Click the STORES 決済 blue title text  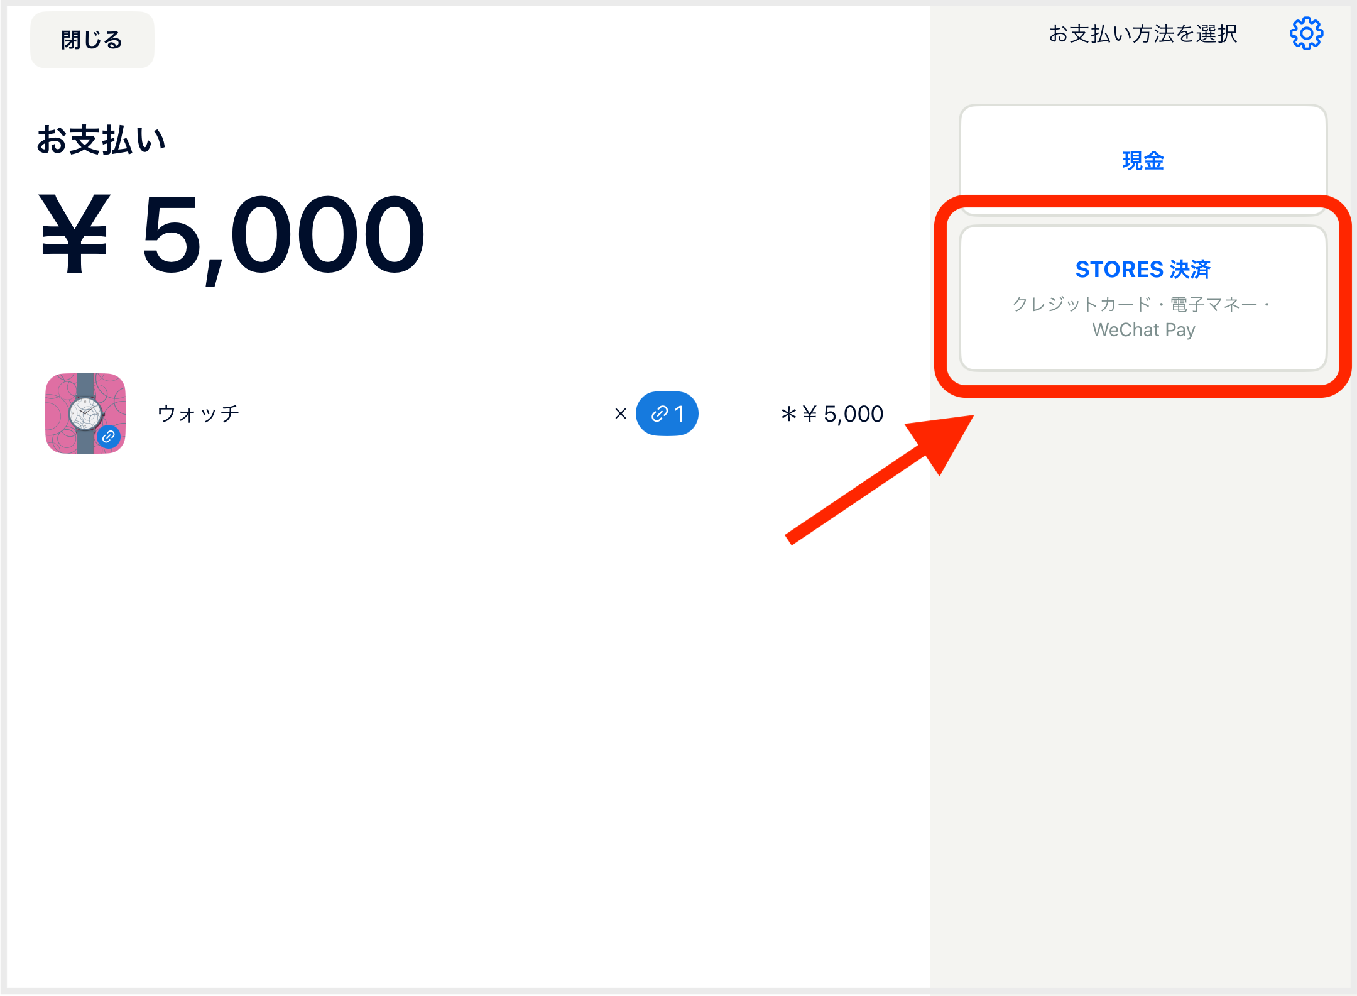tap(1143, 269)
